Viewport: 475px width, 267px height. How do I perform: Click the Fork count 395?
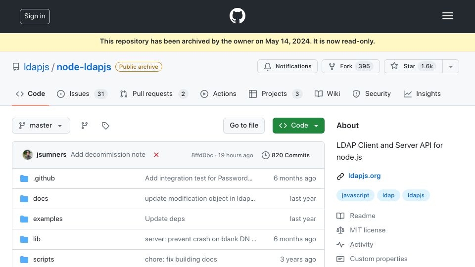click(364, 66)
